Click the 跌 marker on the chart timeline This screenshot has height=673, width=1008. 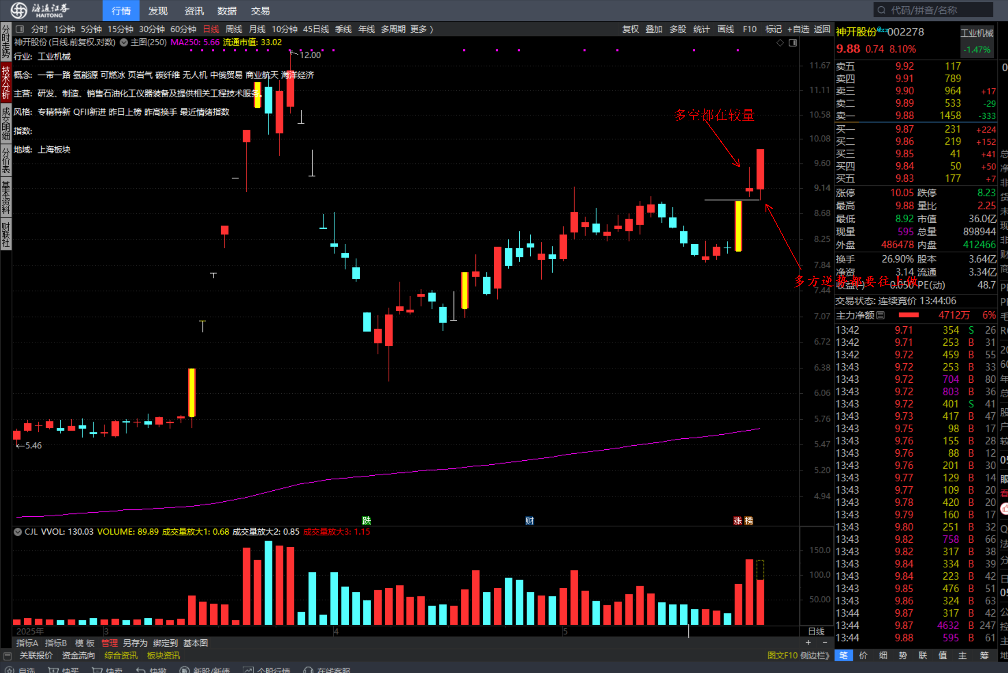pos(366,520)
